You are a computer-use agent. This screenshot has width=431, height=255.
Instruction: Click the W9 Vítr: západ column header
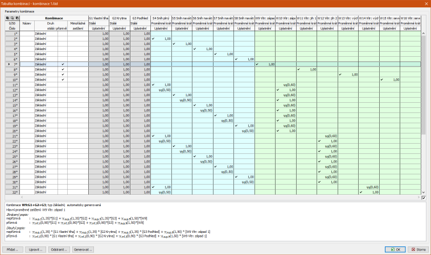tap(265, 18)
